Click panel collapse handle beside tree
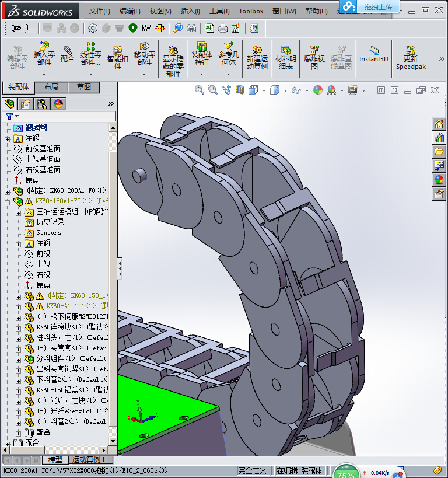This screenshot has width=448, height=478. click(120, 268)
